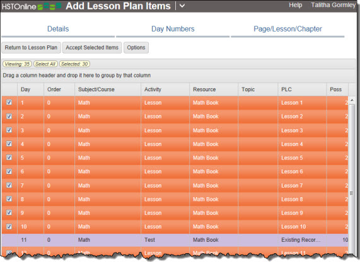Click the HSTOnline logo icon

(32, 6)
